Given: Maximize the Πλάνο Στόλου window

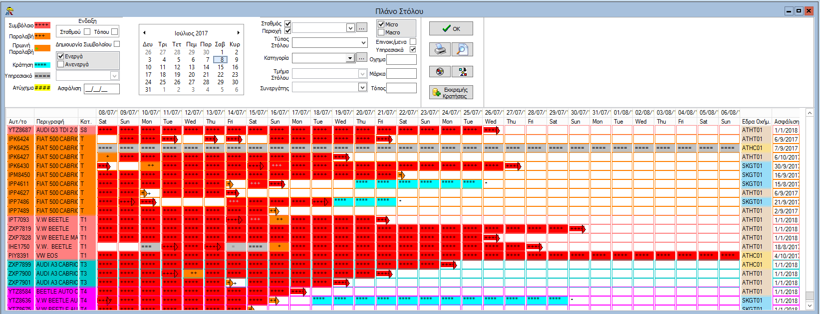Looking at the screenshot, I should point(799,11).
